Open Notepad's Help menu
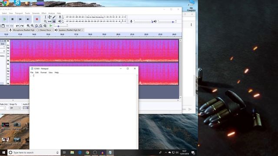278x156 pixels. pyautogui.click(x=56, y=72)
